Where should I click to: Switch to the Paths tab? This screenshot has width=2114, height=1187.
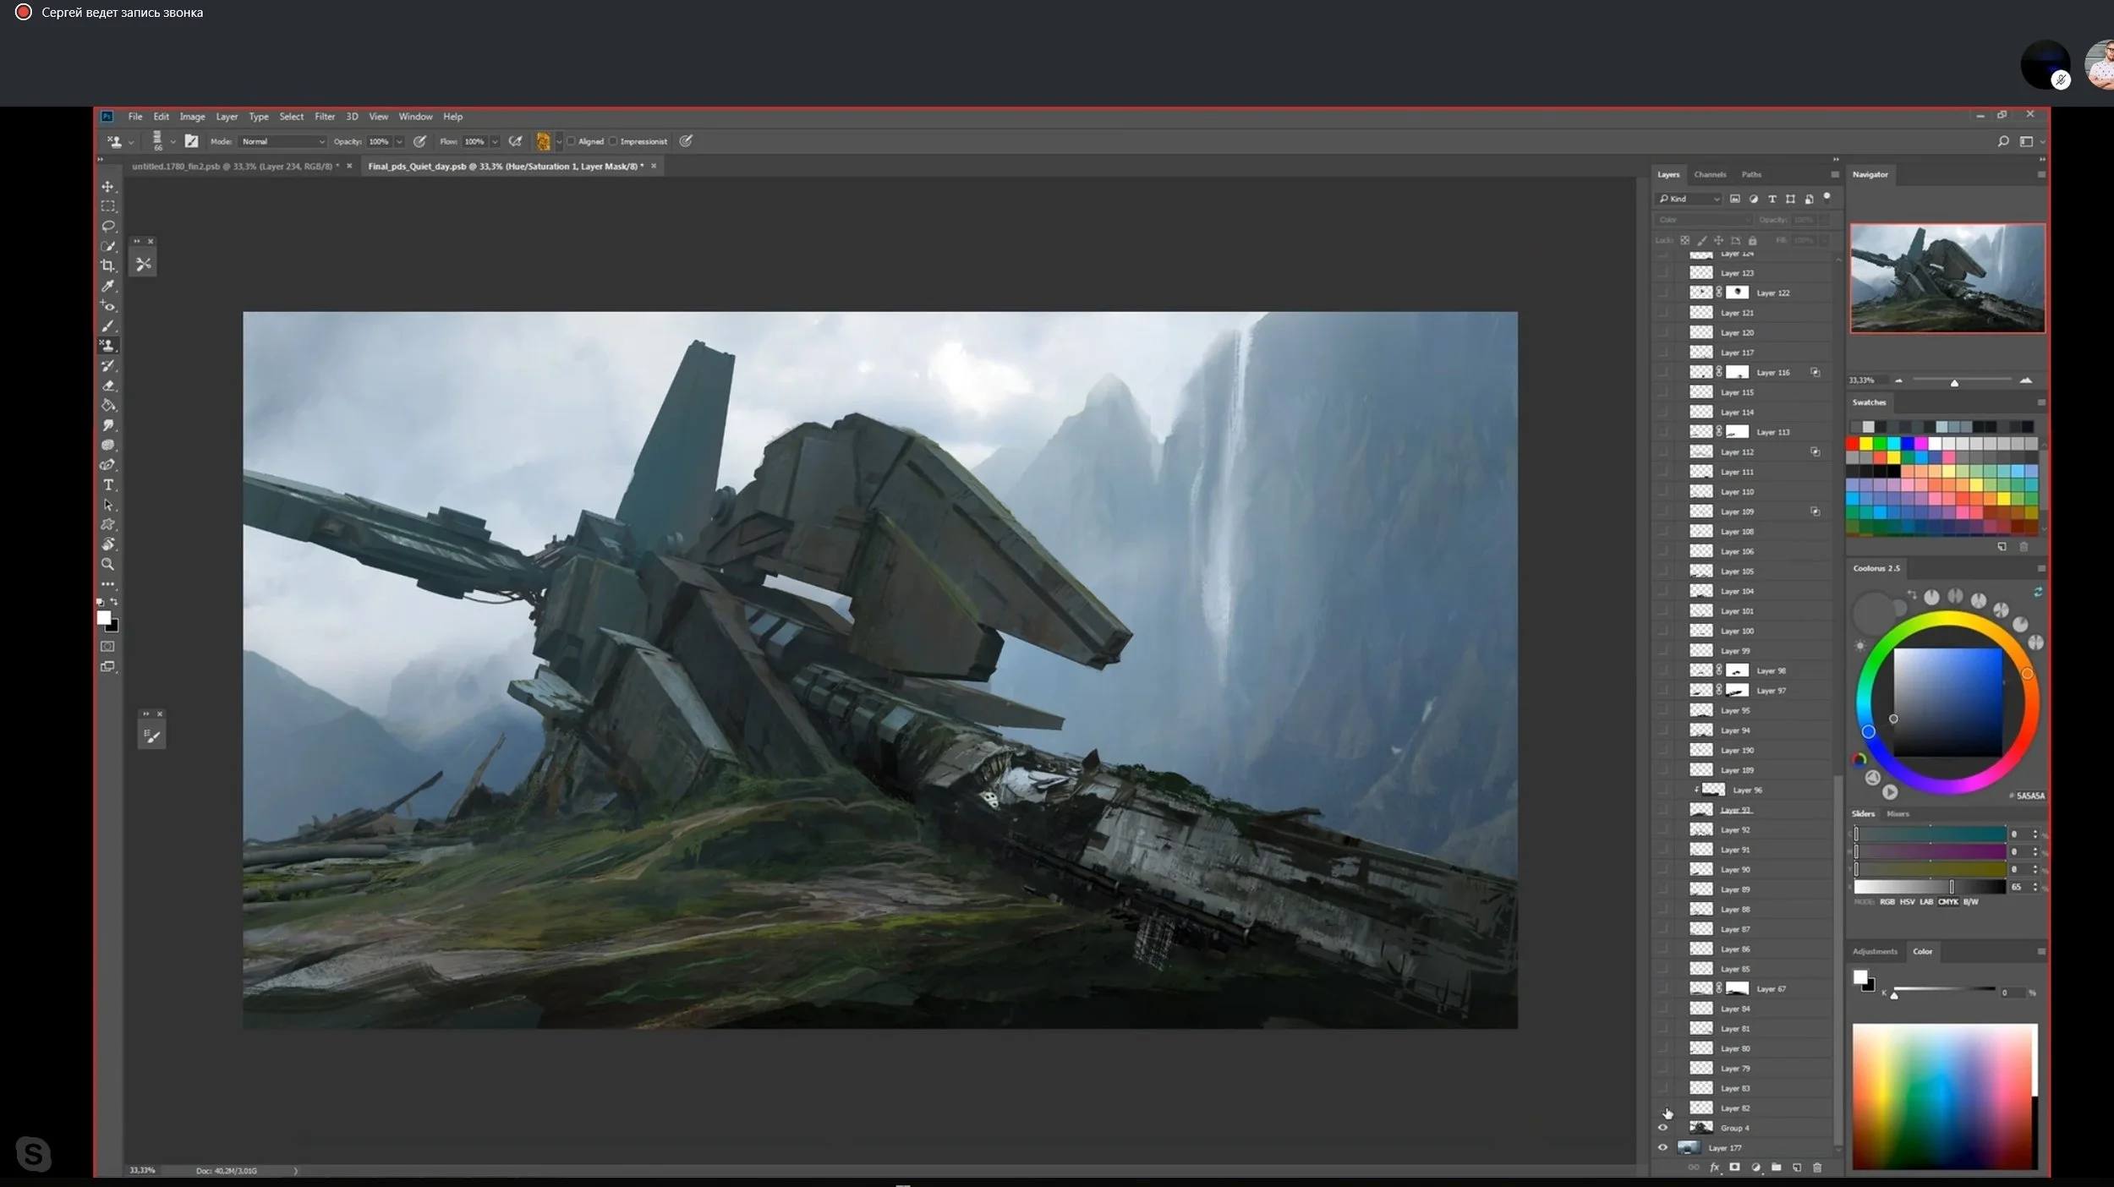(1751, 174)
